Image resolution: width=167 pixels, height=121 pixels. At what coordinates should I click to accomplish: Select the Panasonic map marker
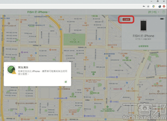point(31,56)
